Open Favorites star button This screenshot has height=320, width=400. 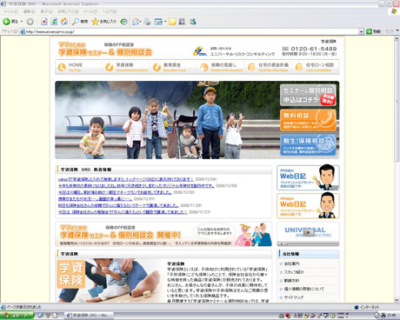click(103, 22)
